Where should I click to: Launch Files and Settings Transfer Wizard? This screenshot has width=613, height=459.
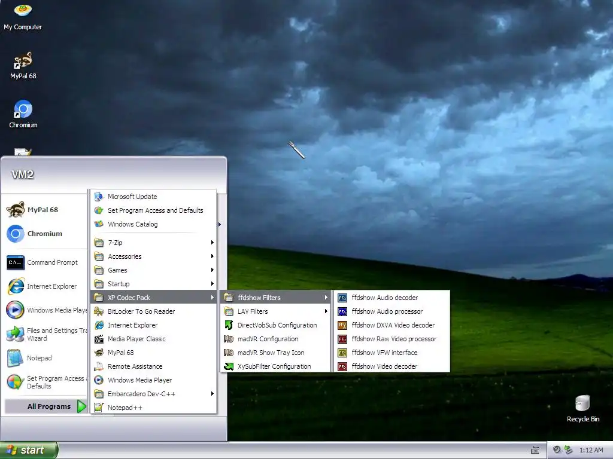(x=46, y=334)
